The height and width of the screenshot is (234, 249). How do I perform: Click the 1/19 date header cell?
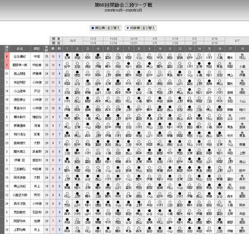pos(175,39)
